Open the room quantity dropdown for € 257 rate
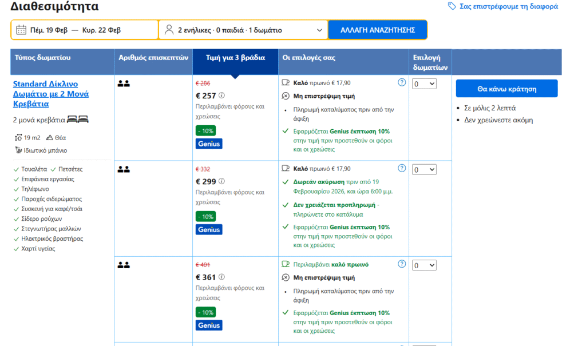 click(x=424, y=83)
